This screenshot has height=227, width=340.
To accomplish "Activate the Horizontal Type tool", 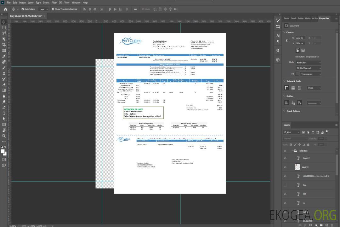I will click(x=4, y=113).
